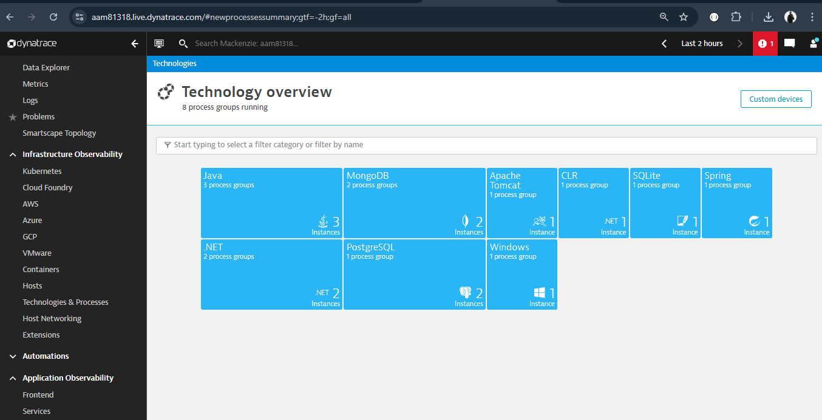Open Chrome zoom magnifier icon
822x420 pixels.
[664, 17]
